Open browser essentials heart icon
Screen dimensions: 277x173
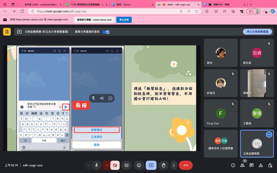pos(242,11)
